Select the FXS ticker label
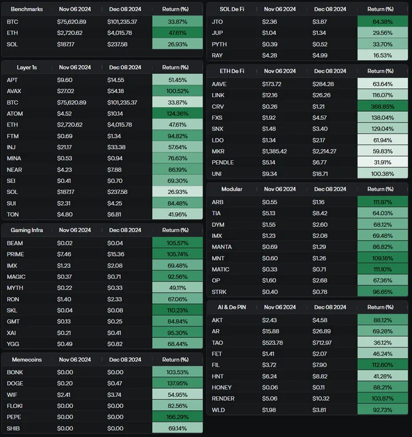412x437 pixels. tap(217, 118)
